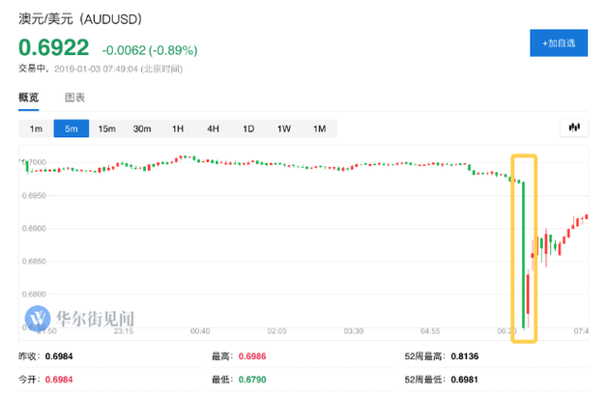
Task: Open the 图表 tab
Action: tap(74, 98)
